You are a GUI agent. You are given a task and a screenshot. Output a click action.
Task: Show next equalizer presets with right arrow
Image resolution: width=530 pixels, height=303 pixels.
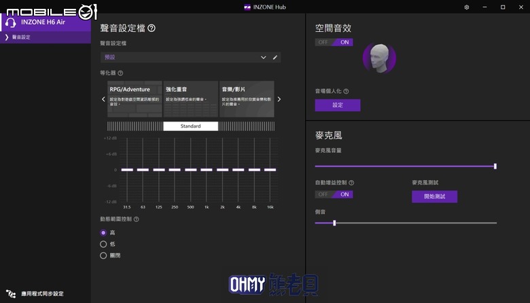pyautogui.click(x=279, y=99)
